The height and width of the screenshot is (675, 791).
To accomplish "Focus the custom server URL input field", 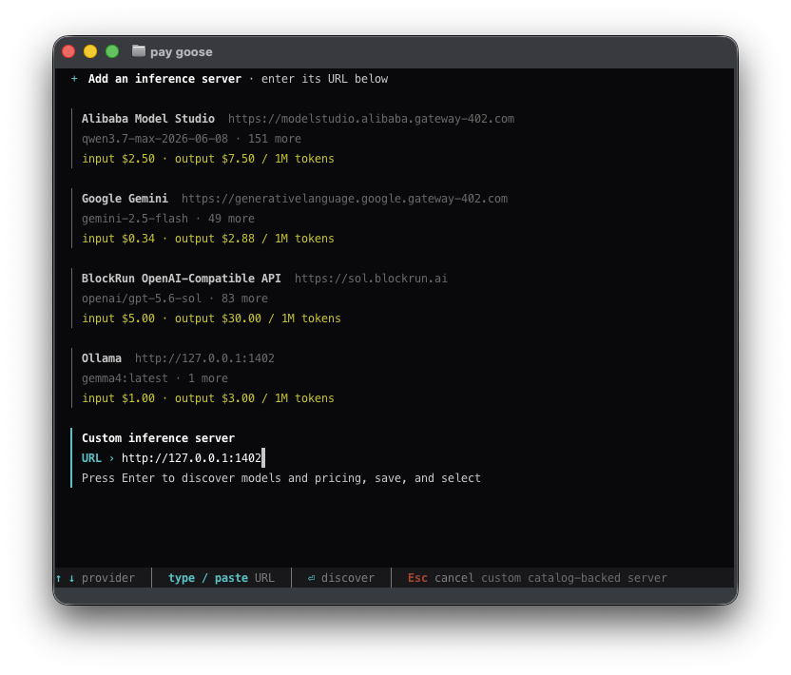I will (193, 458).
